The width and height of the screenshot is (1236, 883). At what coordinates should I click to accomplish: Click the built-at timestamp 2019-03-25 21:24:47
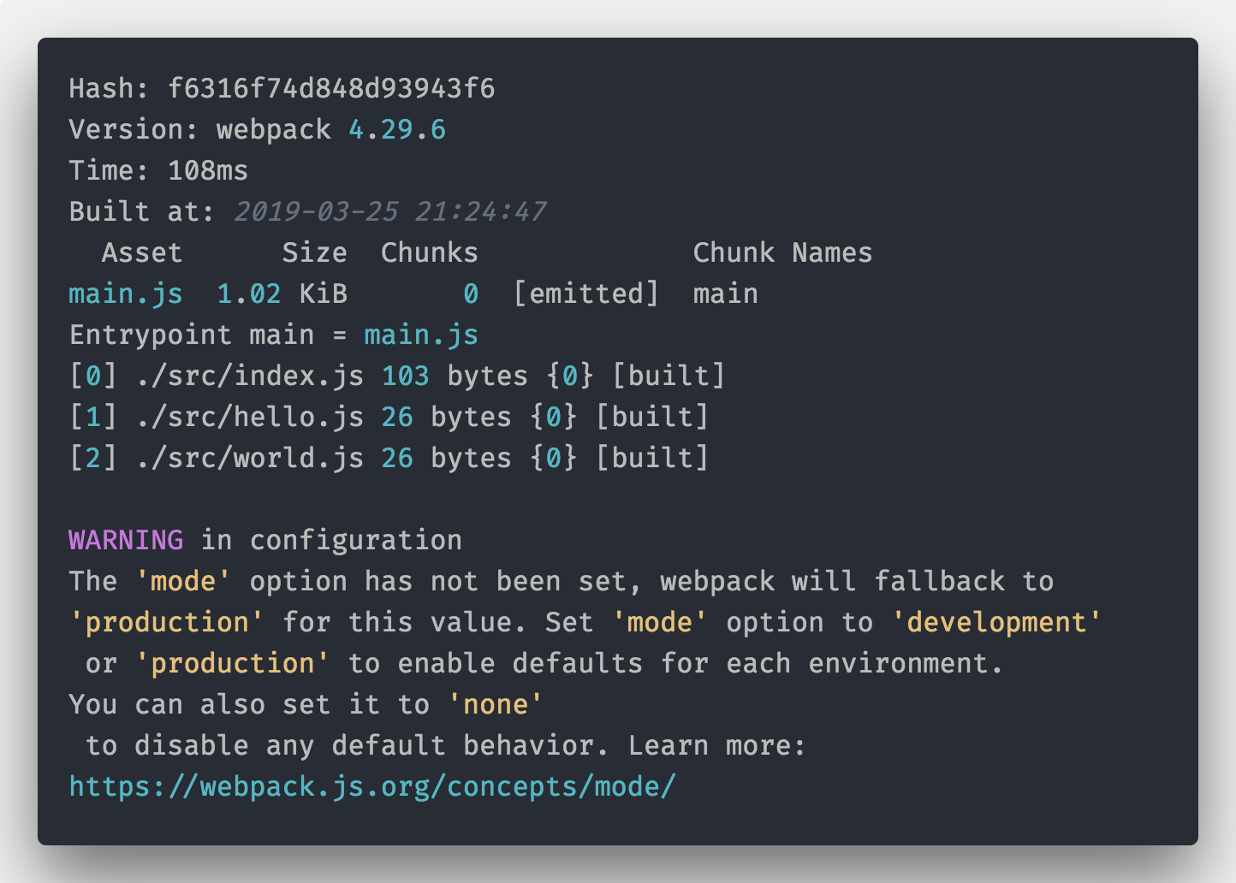(390, 211)
